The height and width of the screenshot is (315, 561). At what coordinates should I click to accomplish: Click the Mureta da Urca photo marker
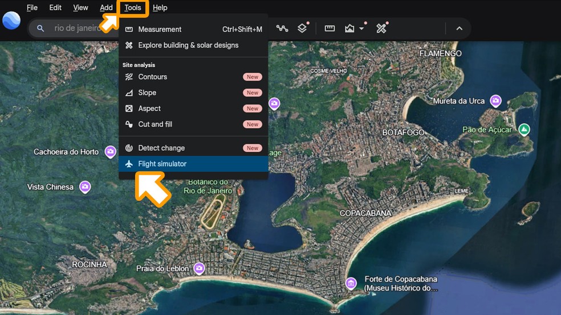(x=495, y=101)
